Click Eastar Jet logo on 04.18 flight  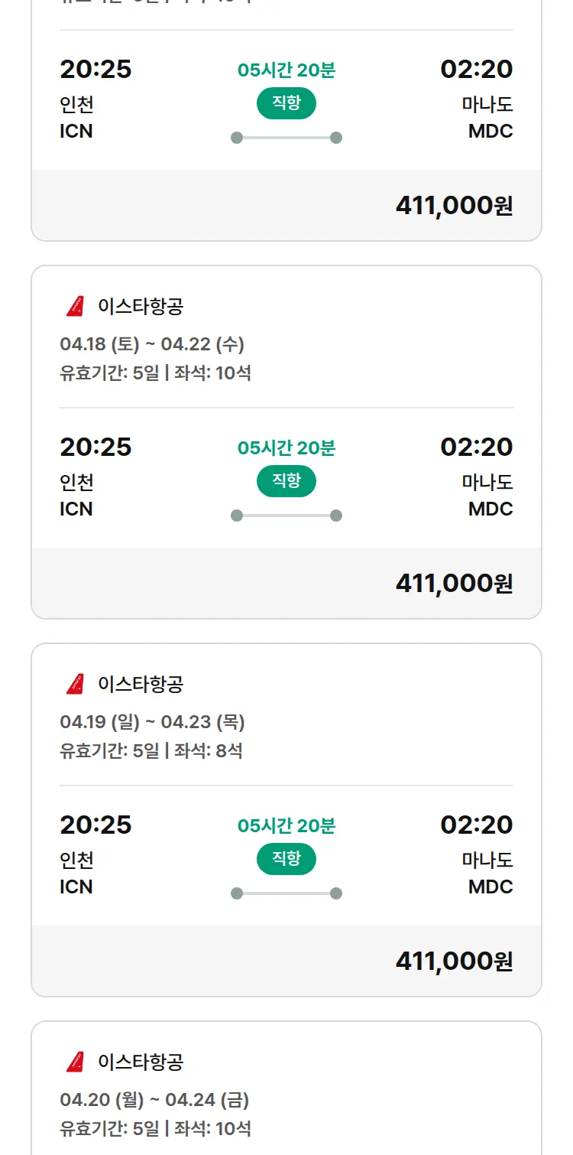pyautogui.click(x=75, y=307)
